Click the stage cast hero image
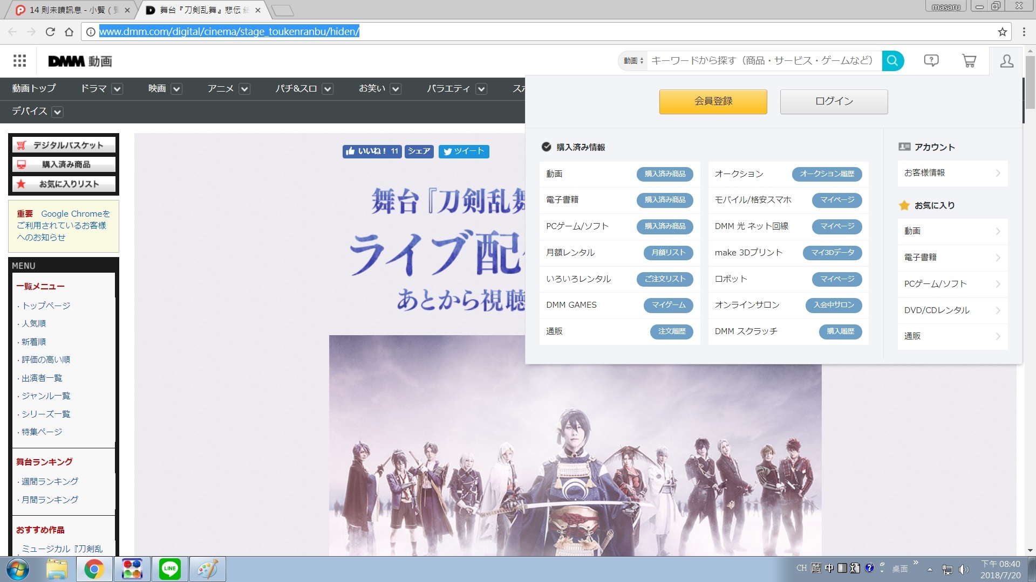 pos(575,446)
